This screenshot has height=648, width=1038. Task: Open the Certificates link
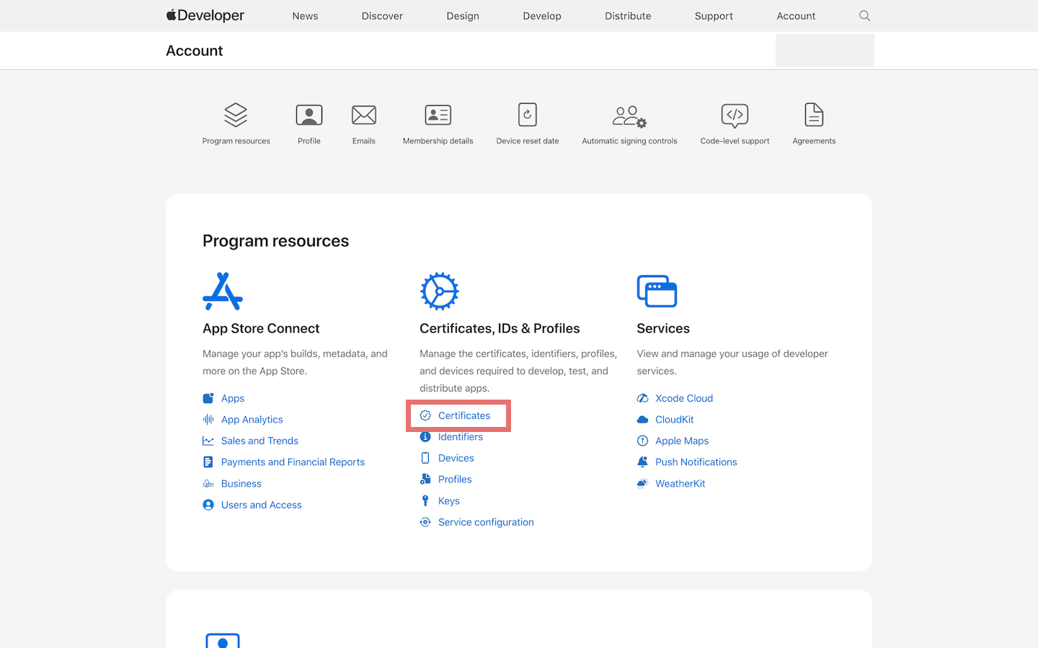[463, 415]
